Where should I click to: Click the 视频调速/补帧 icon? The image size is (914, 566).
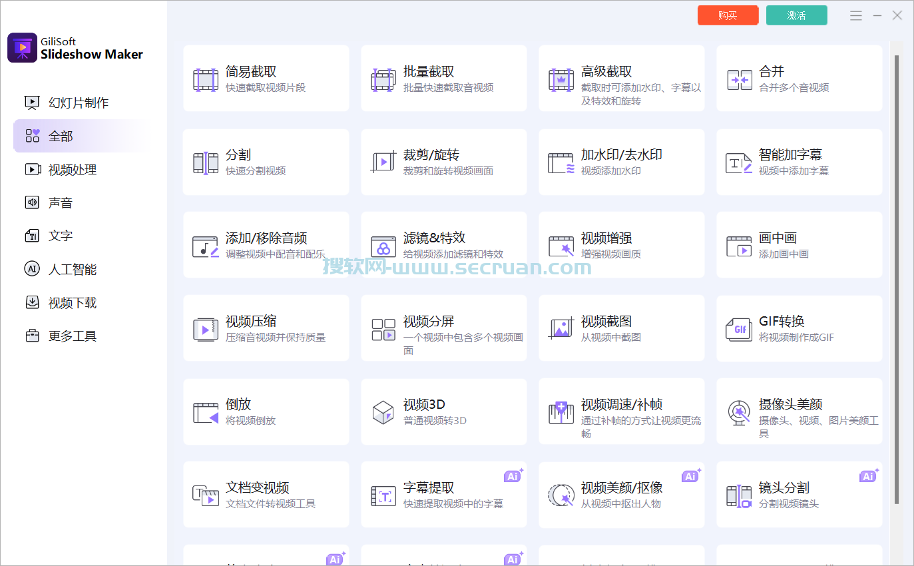561,413
